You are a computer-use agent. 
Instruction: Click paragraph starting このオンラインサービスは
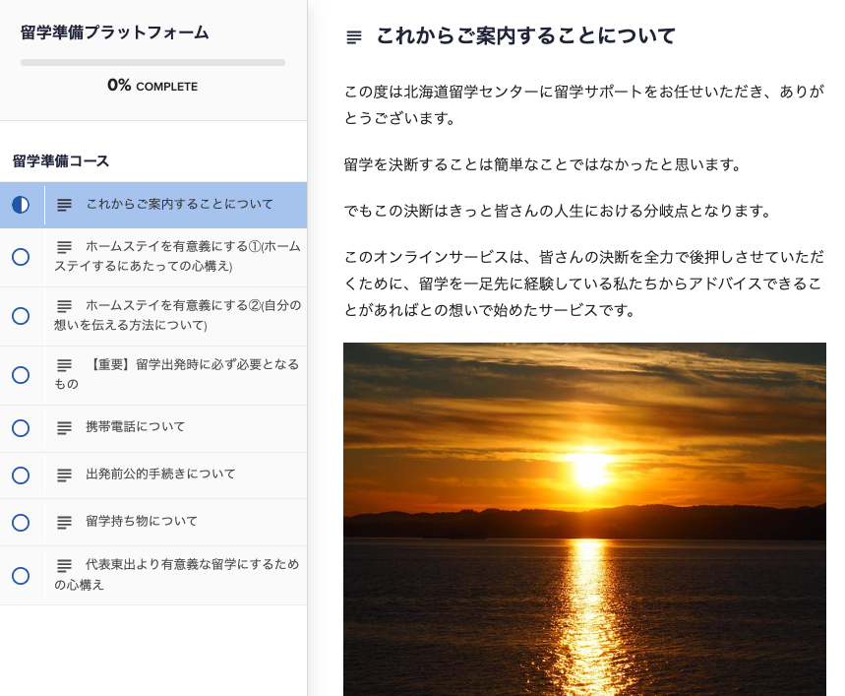pyautogui.click(x=584, y=284)
